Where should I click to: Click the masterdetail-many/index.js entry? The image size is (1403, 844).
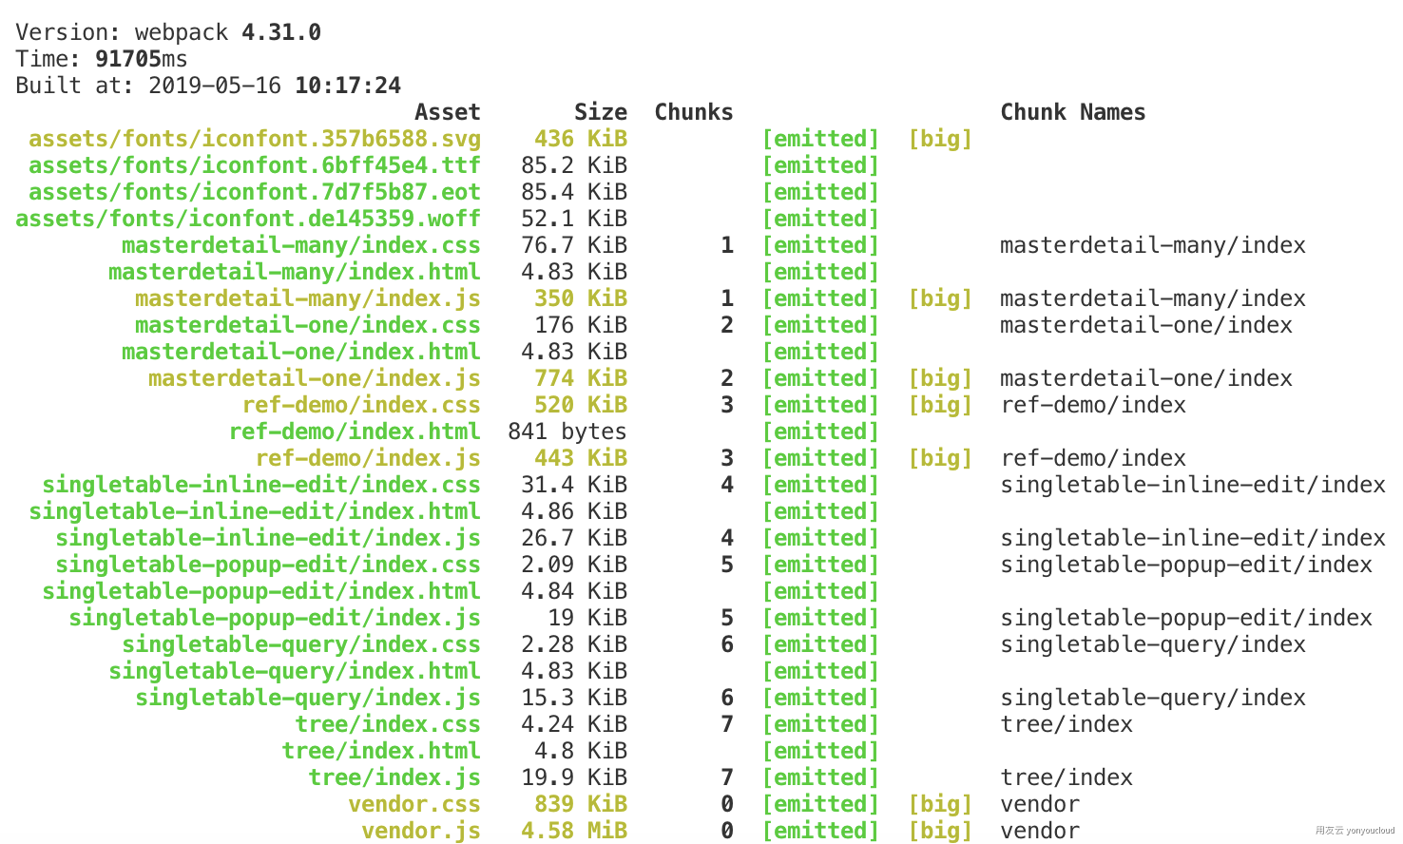[305, 297]
